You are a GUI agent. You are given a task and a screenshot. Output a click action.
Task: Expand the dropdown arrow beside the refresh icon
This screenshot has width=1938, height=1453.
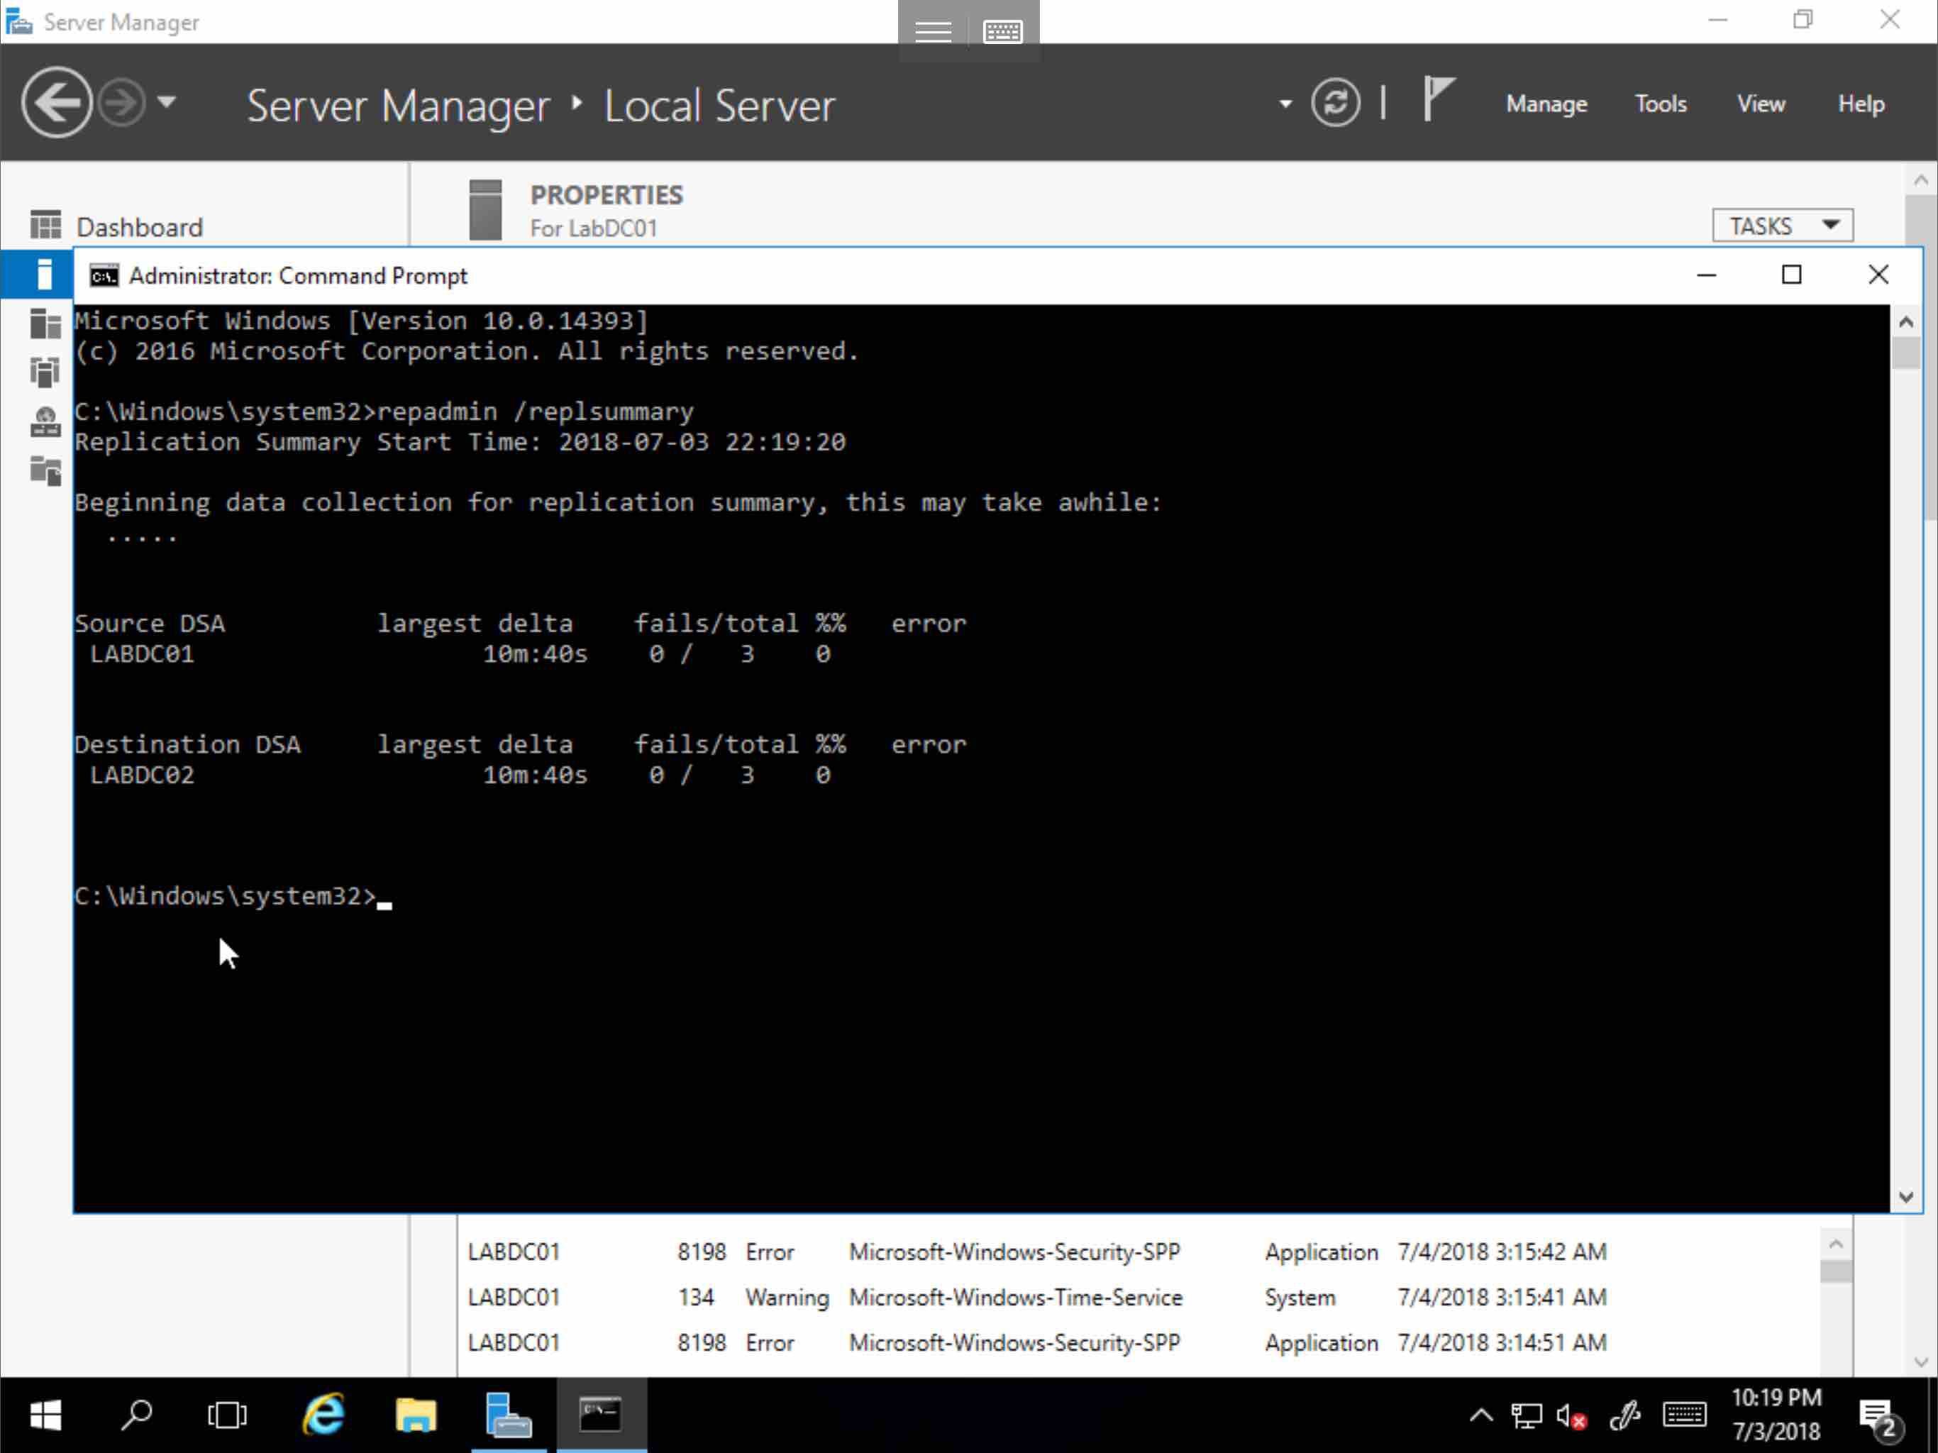coord(1285,104)
